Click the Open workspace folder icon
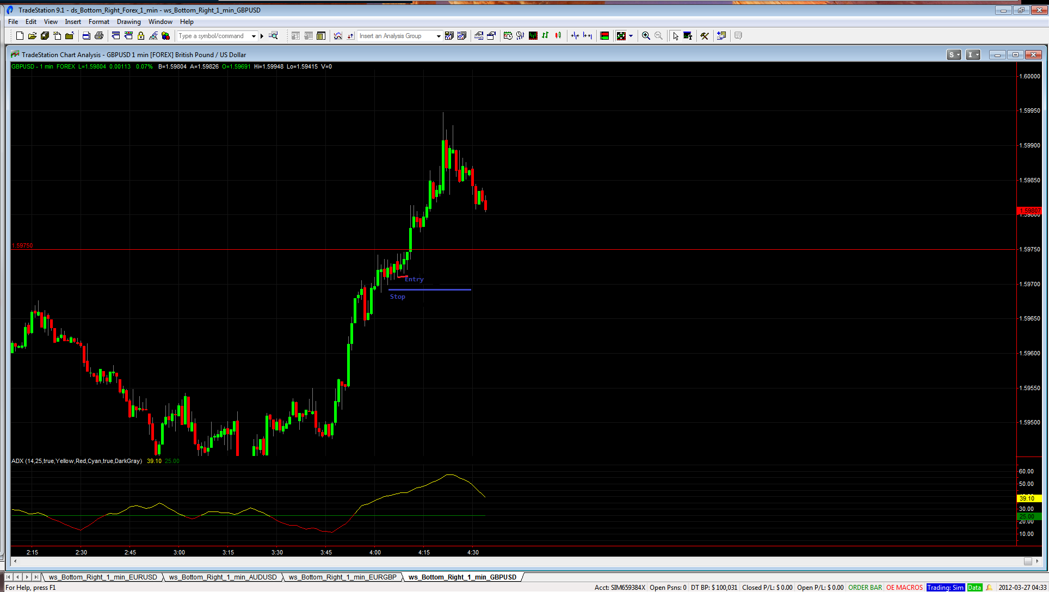The width and height of the screenshot is (1049, 592). point(32,36)
